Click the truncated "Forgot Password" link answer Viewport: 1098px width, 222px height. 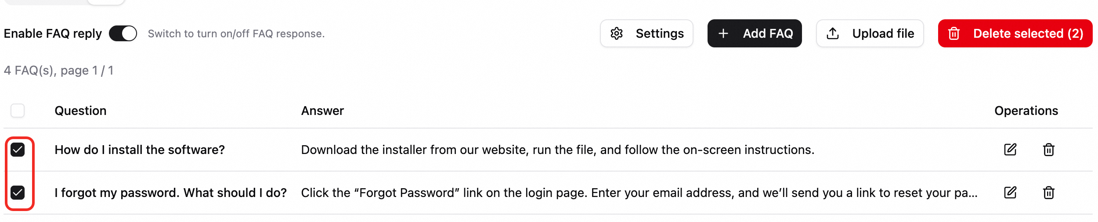tap(639, 193)
